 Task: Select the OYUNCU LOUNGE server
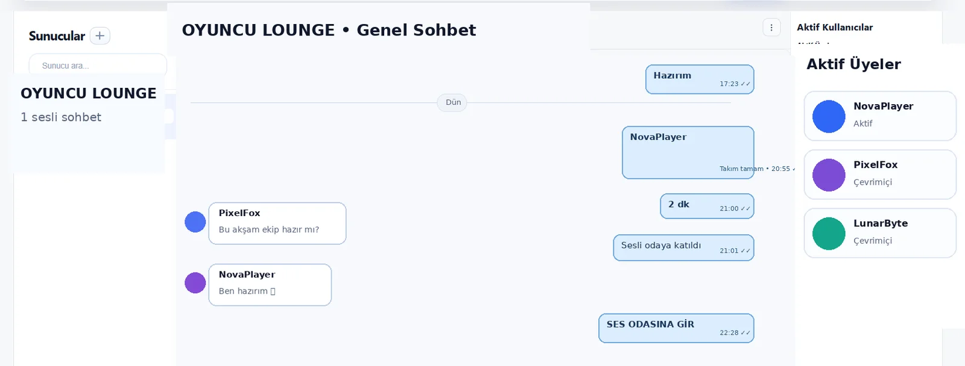click(x=89, y=123)
